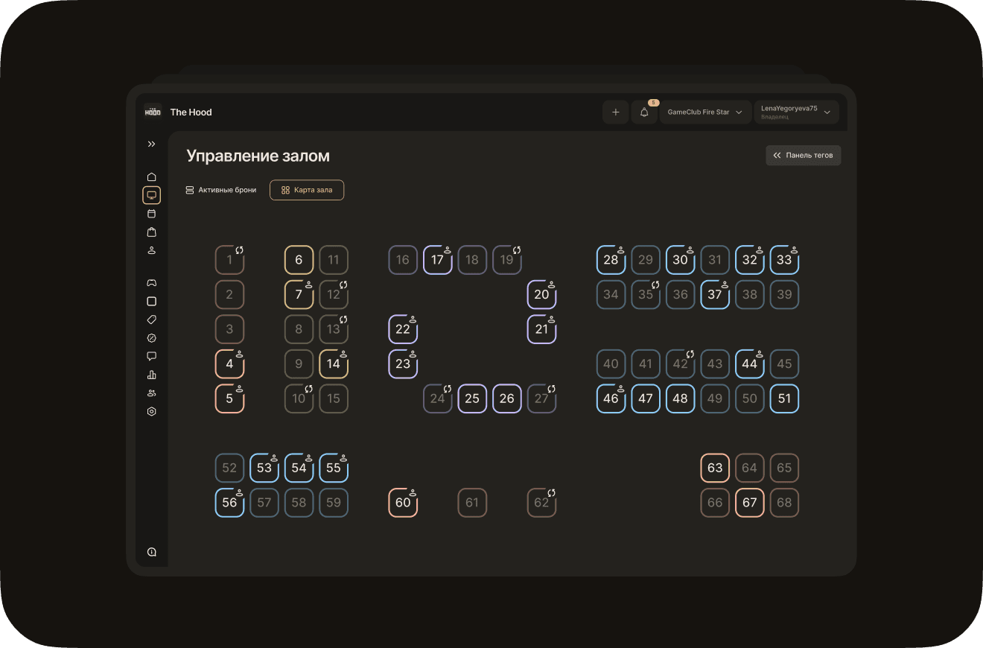Open the LenaYegoryeva75 account menu
Image resolution: width=983 pixels, height=648 pixels.
(x=796, y=112)
